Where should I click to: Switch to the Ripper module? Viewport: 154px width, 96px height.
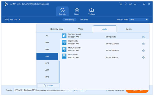(77, 12)
